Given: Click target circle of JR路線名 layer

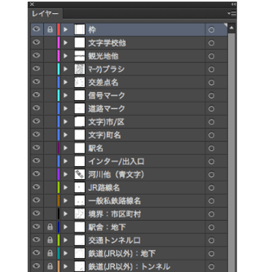Looking at the screenshot, I should pyautogui.click(x=211, y=187).
